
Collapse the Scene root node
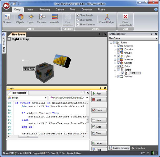111,43
